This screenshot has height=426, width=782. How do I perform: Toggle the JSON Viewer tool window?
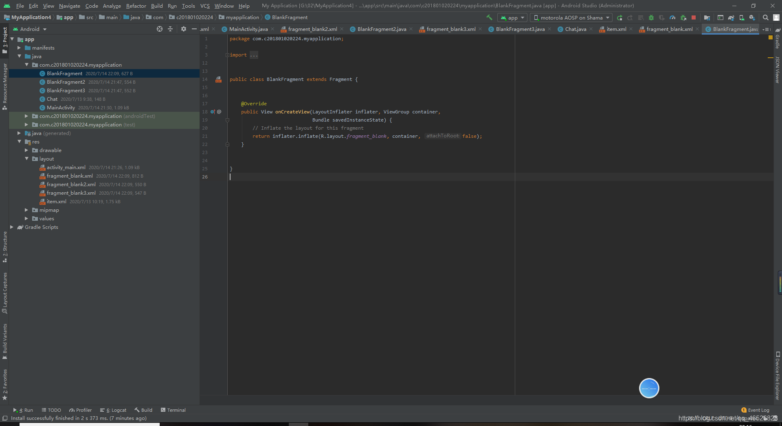point(778,70)
